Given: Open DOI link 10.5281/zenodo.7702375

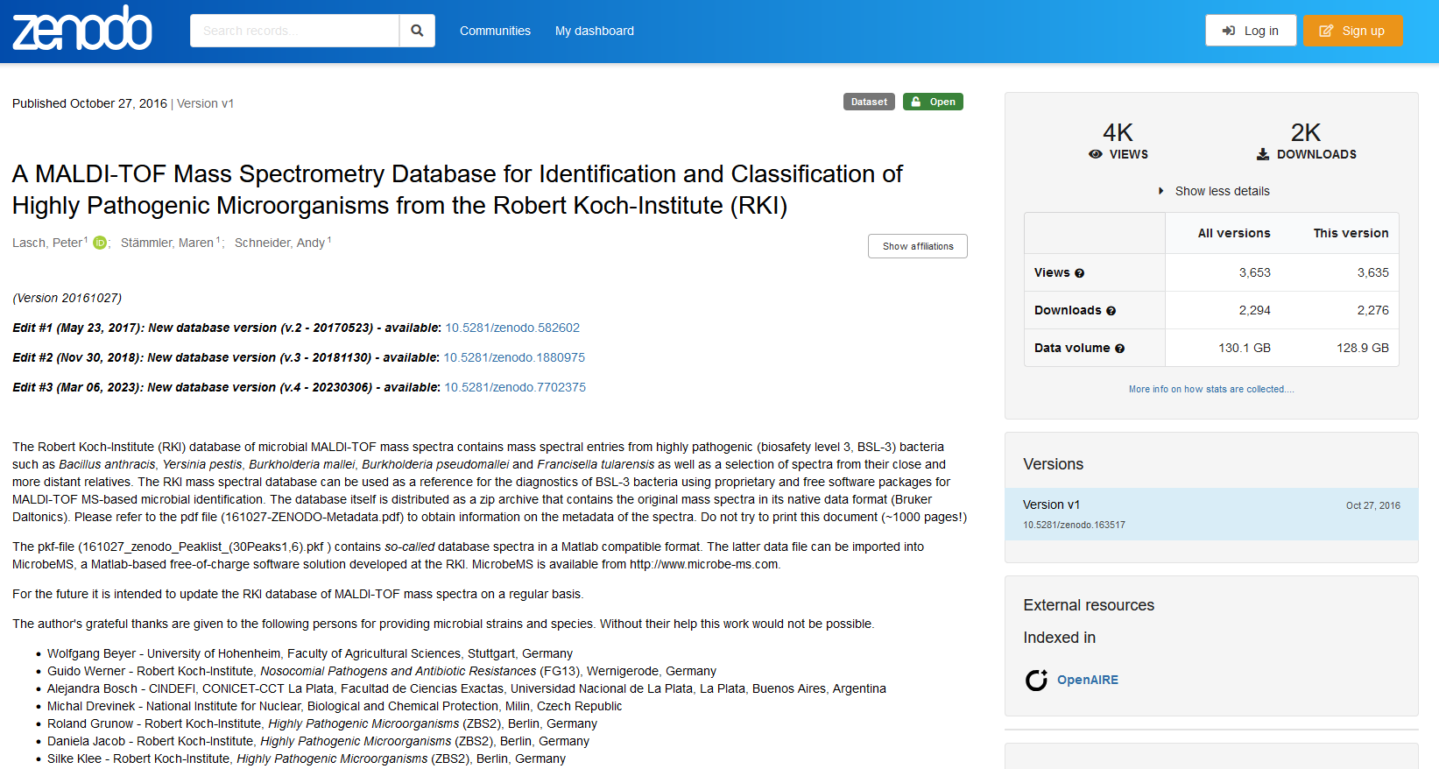Looking at the screenshot, I should tap(515, 387).
